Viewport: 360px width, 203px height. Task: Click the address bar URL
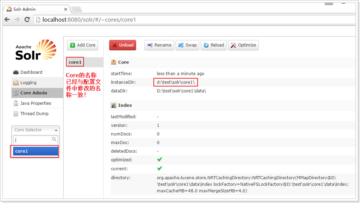[x=89, y=20]
